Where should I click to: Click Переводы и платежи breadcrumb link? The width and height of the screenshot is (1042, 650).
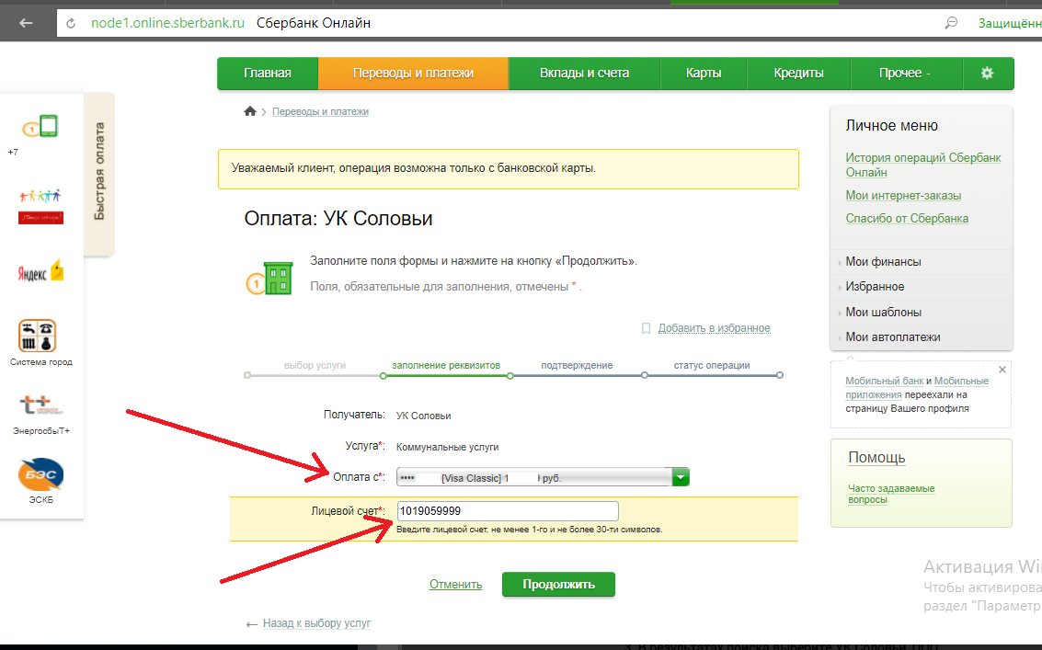click(x=320, y=111)
